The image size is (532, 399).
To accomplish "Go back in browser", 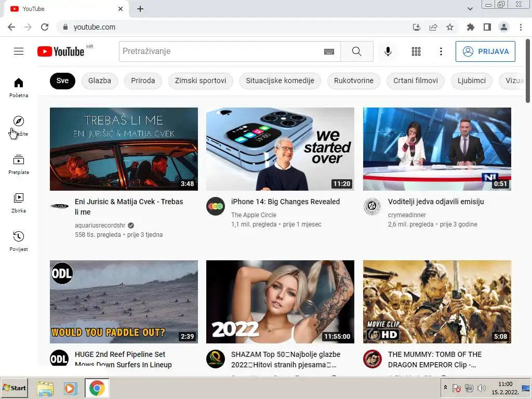I will coord(11,27).
